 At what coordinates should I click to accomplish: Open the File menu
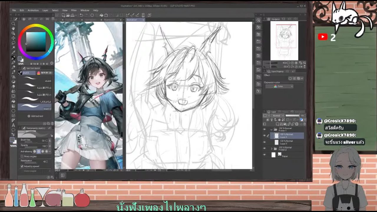pos(14,10)
